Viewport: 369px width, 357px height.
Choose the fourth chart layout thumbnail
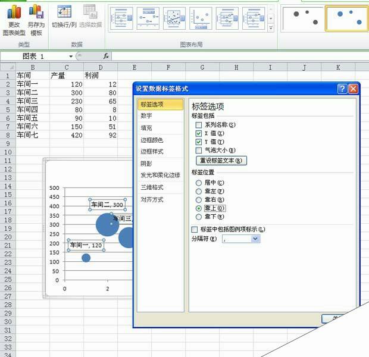(x=201, y=18)
